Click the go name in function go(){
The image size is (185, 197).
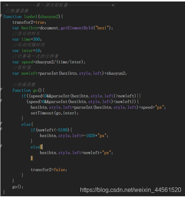pyautogui.click(x=35, y=90)
